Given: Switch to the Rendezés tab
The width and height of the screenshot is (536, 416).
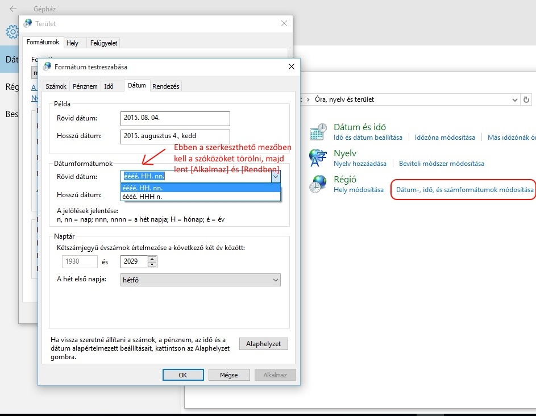Looking at the screenshot, I should point(165,86).
